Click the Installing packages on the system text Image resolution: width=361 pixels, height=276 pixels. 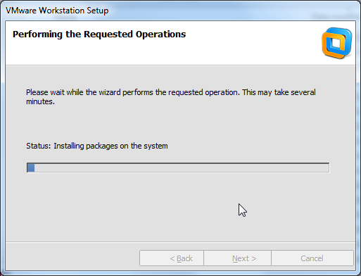pyautogui.click(x=110, y=146)
